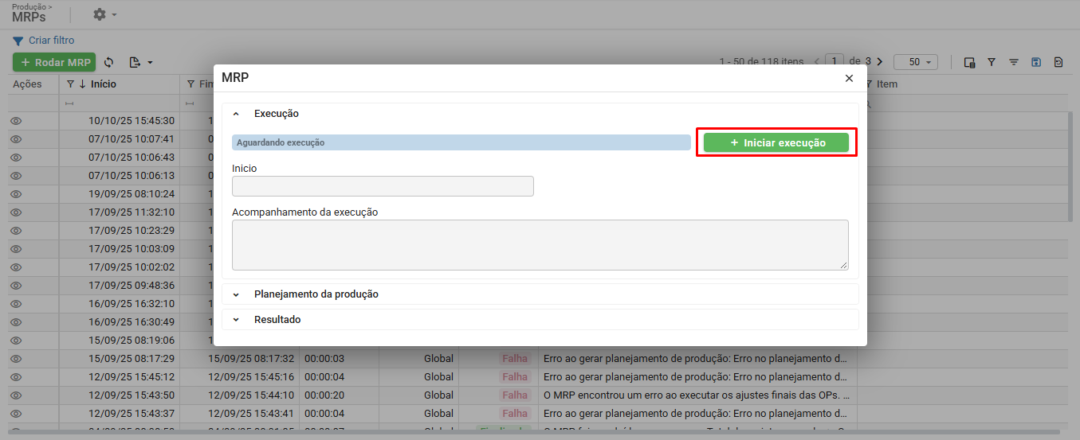Click the current page number field
This screenshot has height=440, width=1080.
pos(835,61)
